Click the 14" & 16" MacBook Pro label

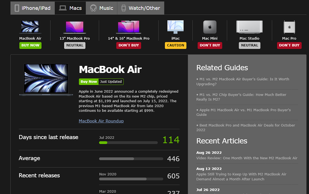[129, 38]
